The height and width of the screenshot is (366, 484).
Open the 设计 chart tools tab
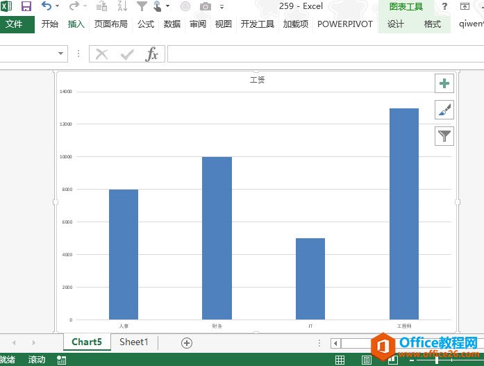[x=396, y=24]
